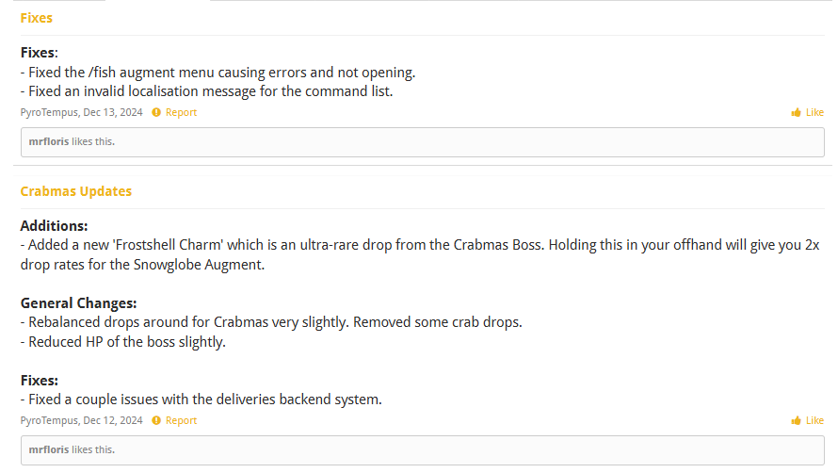Image resolution: width=838 pixels, height=473 pixels.
Task: Open mrfloris profile under the Fixes post
Action: coord(49,142)
